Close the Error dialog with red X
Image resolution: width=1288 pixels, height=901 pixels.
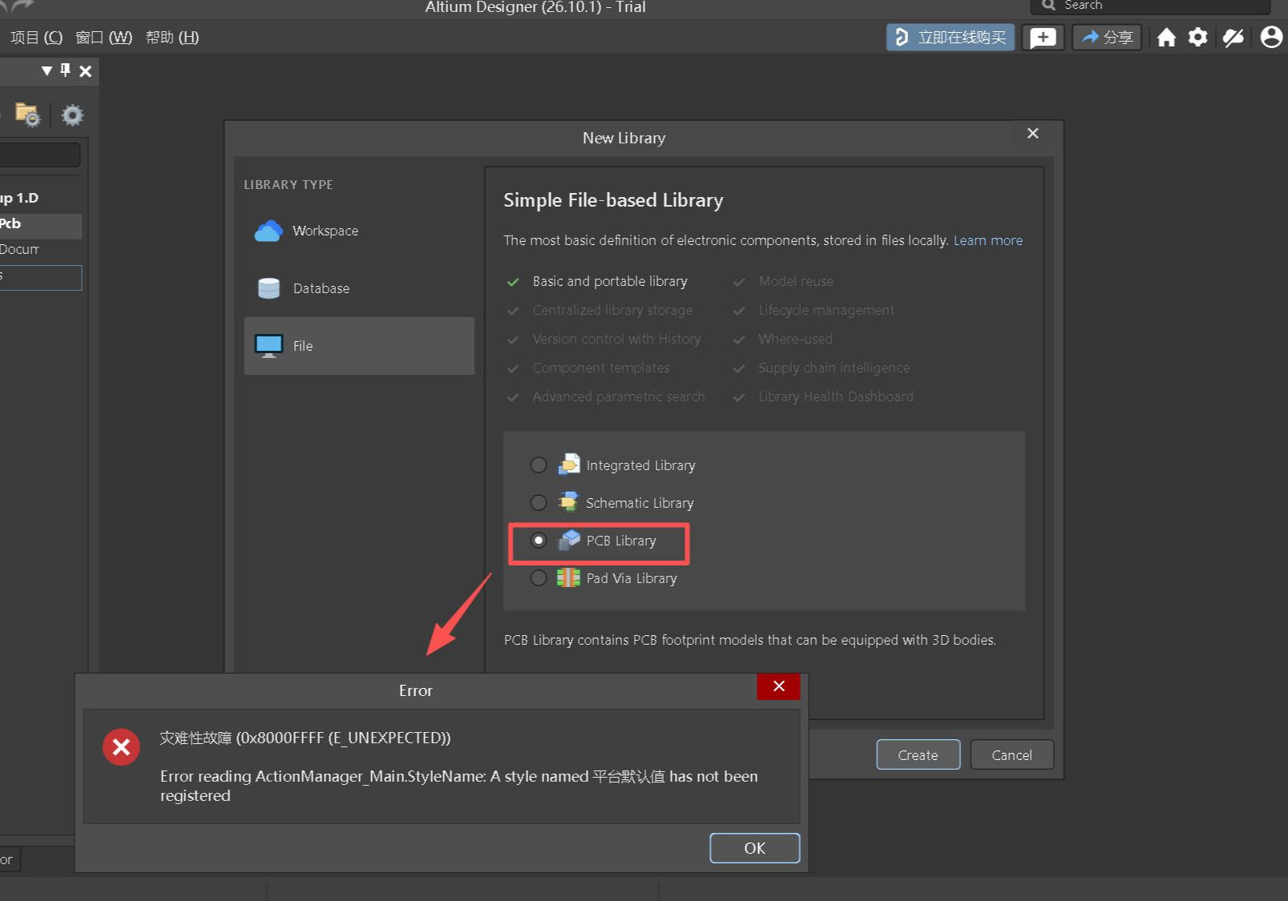778,686
